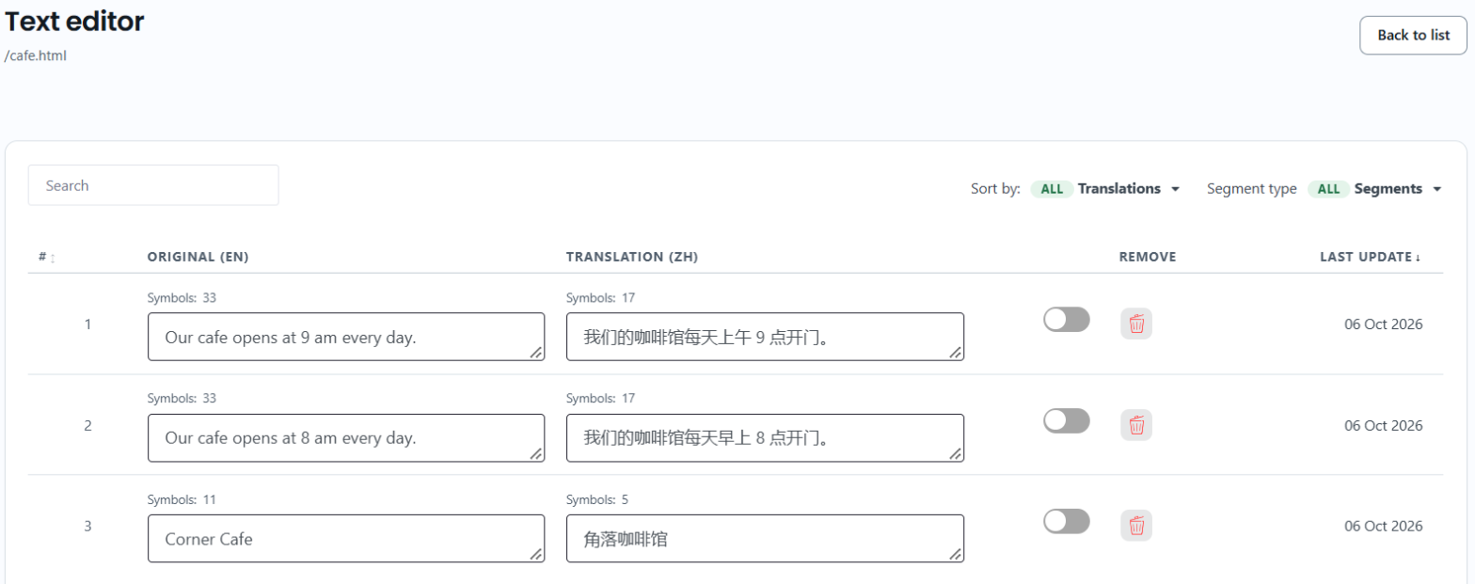Click the 'ALL' badge beside Segments
The width and height of the screenshot is (1475, 584).
[1328, 189]
